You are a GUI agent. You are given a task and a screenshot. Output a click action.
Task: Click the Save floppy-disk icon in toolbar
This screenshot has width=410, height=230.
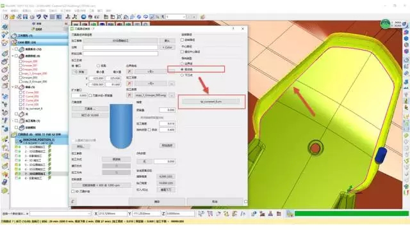point(26,17)
